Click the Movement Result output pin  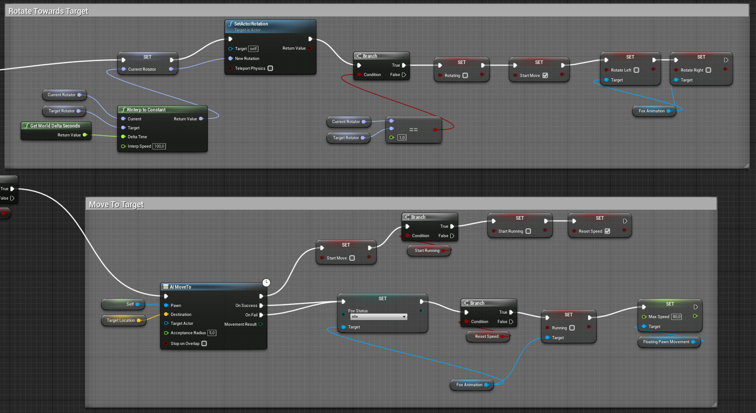click(261, 324)
